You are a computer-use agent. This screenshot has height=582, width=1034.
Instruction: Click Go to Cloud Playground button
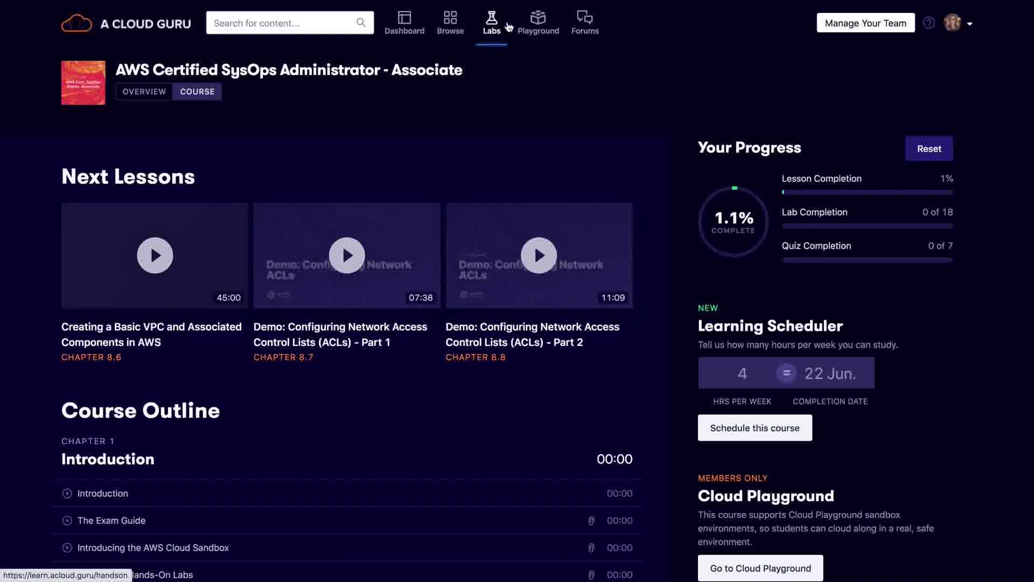click(x=760, y=568)
